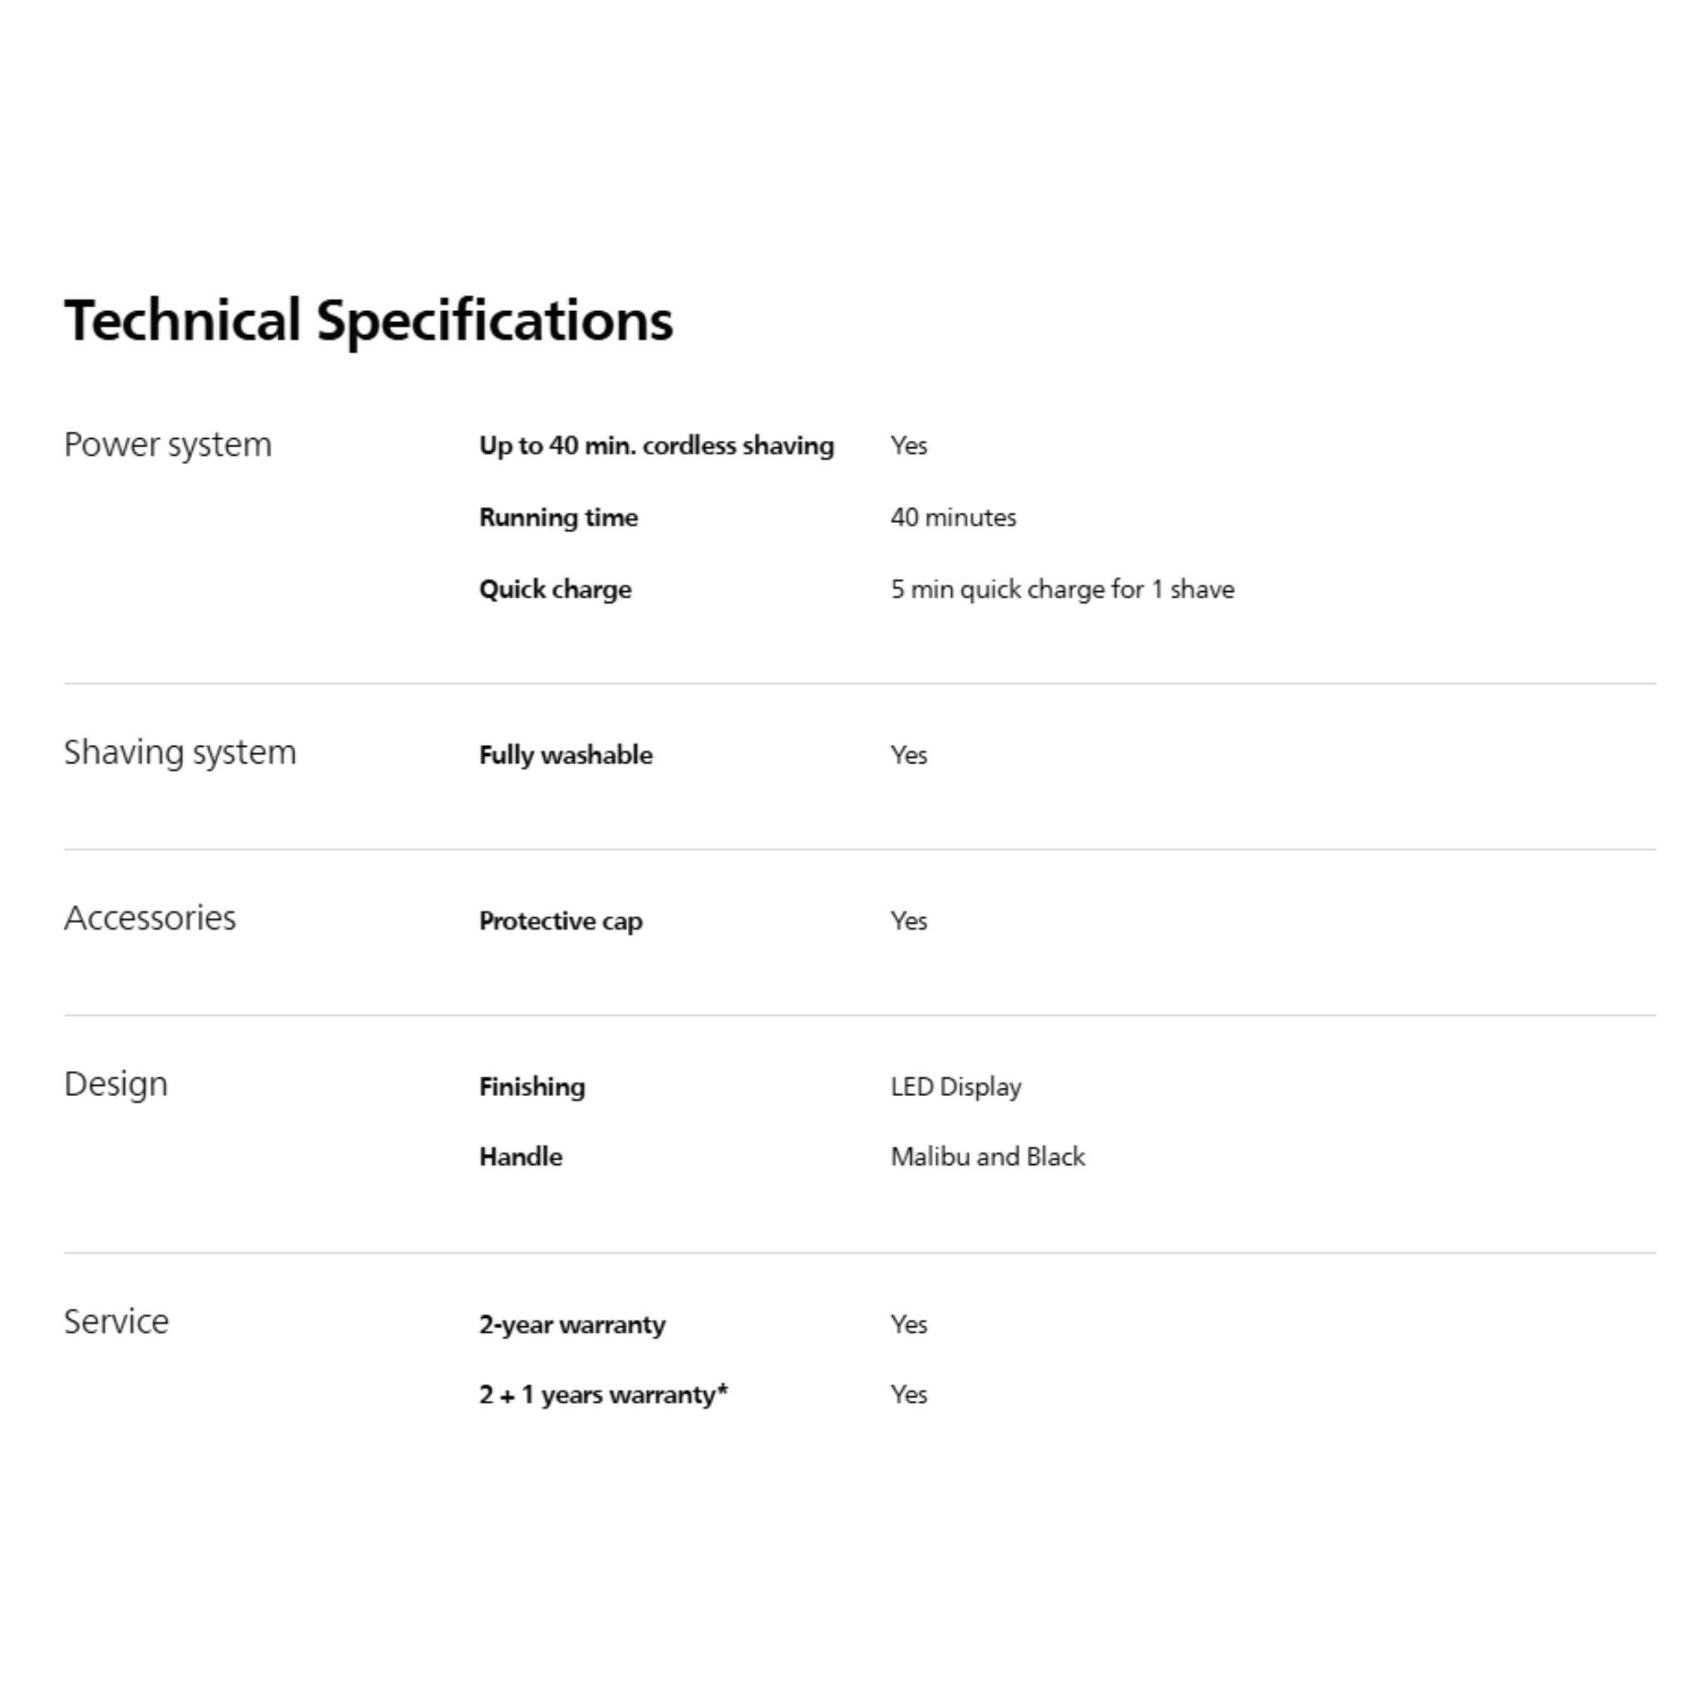The width and height of the screenshot is (1703, 1703).
Task: Click the '2 + 1 years warranty*' label
Action: tap(603, 1394)
